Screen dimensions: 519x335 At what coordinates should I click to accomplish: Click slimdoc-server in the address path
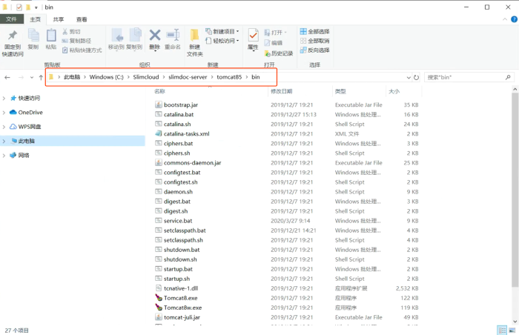[x=188, y=77]
